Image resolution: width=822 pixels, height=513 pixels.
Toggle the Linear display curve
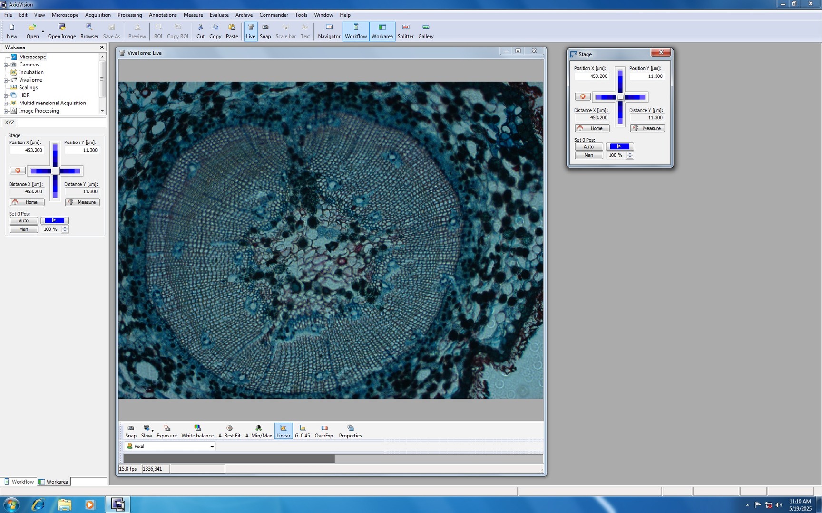tap(283, 431)
